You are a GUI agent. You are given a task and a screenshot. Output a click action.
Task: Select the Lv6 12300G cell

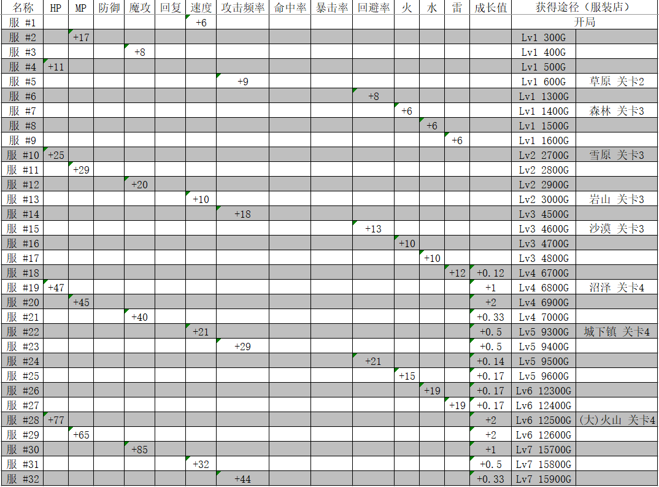544,390
